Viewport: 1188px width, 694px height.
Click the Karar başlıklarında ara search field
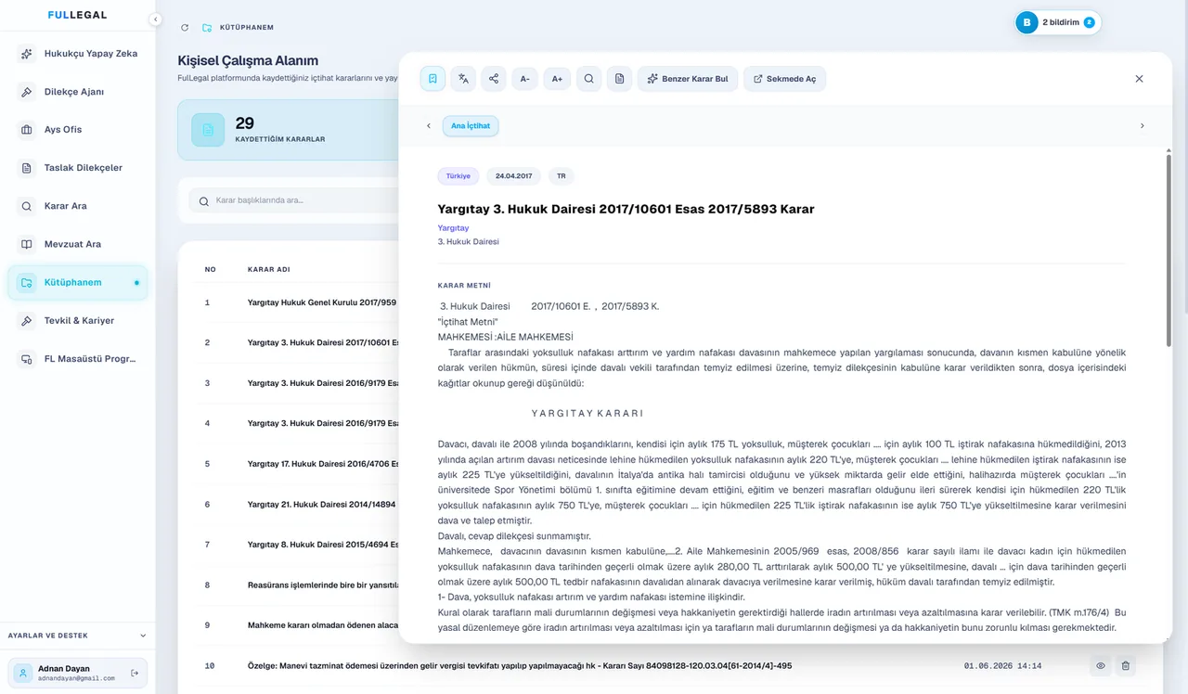click(297, 200)
